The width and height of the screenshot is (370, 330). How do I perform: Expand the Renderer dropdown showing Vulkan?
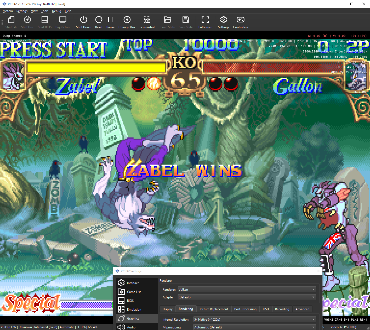click(x=247, y=289)
